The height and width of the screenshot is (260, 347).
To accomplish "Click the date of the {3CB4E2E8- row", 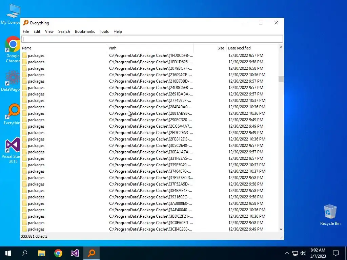I will point(246,229).
